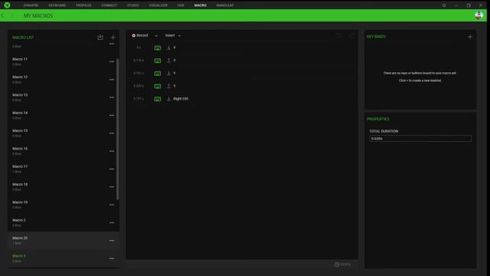Switch to the PROFILES tab
Viewport: 490px width, 276px height.
pos(83,5)
